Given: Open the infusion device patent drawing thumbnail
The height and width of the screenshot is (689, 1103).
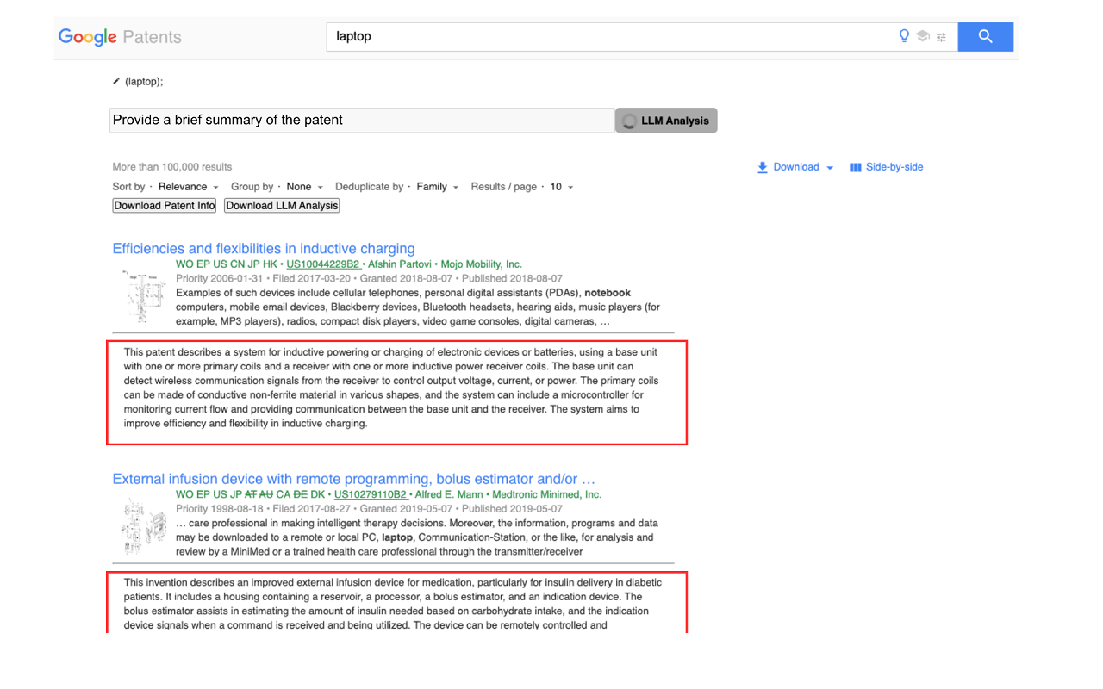Looking at the screenshot, I should pyautogui.click(x=142, y=525).
